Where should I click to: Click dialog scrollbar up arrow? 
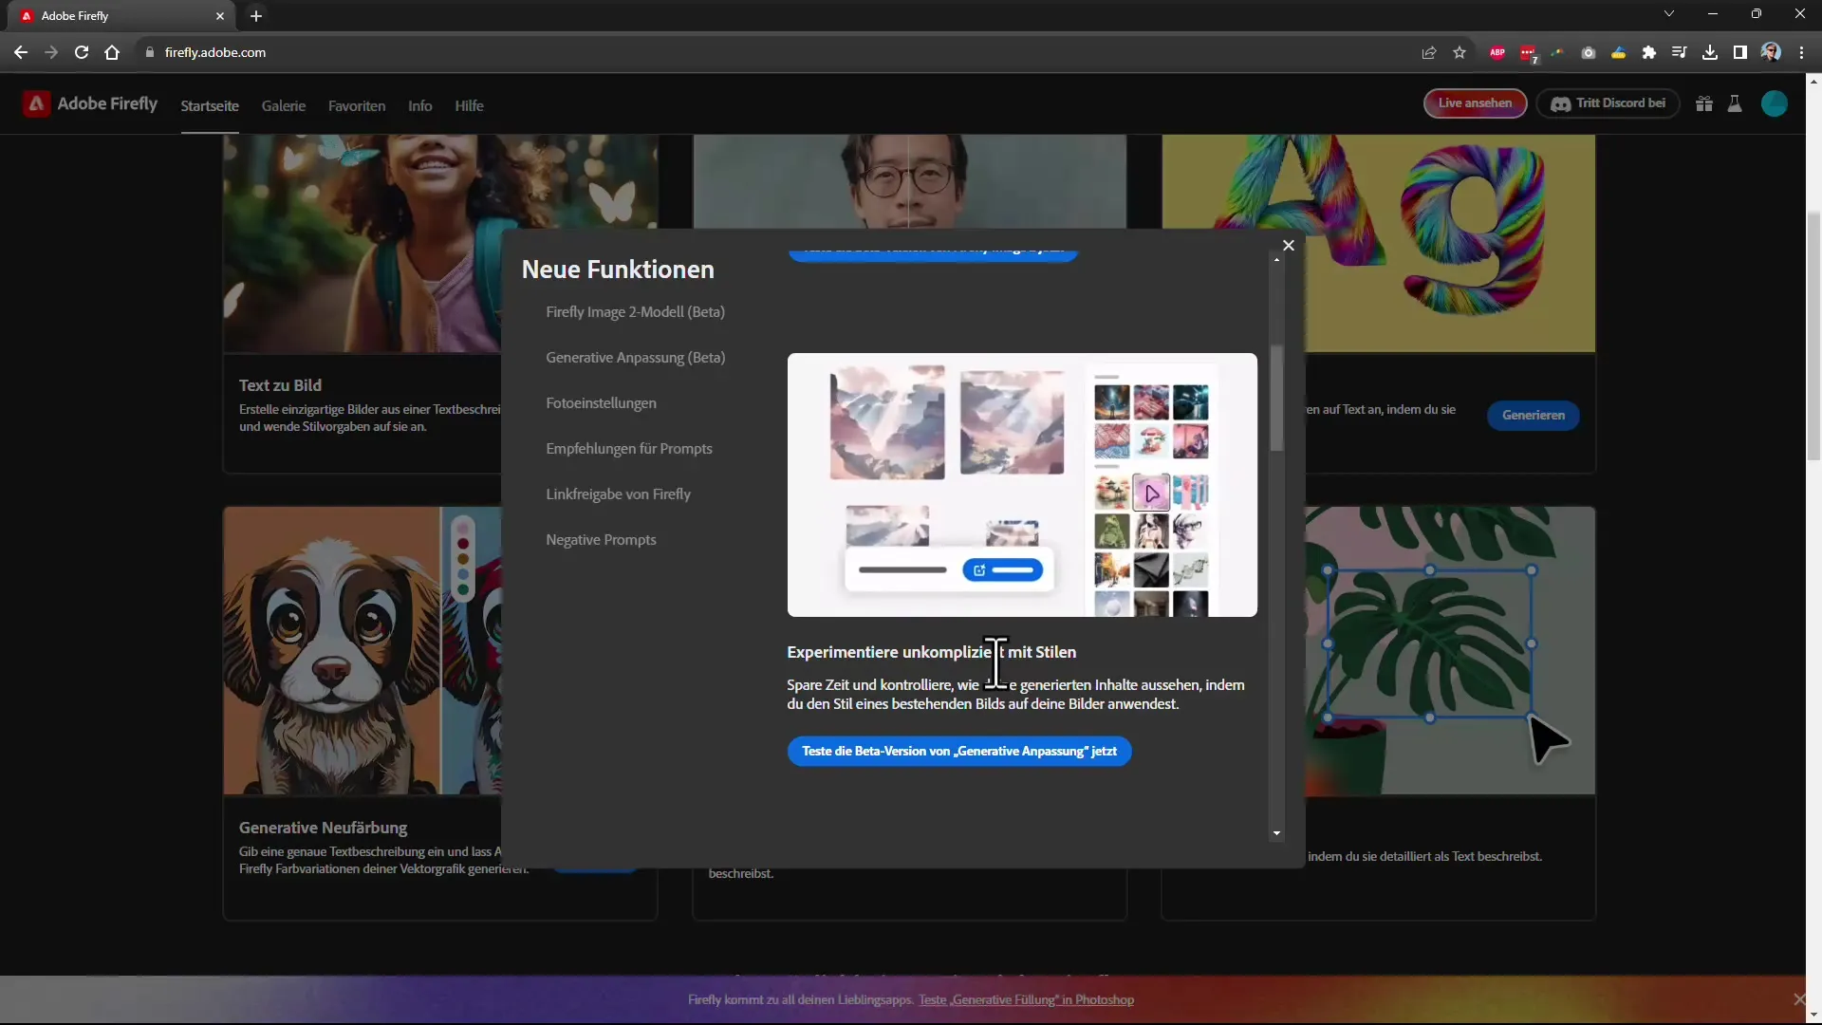(1276, 260)
